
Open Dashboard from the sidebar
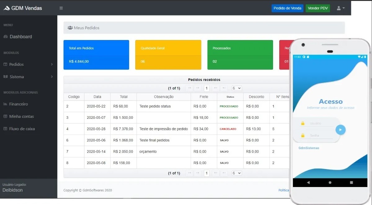pos(20,37)
